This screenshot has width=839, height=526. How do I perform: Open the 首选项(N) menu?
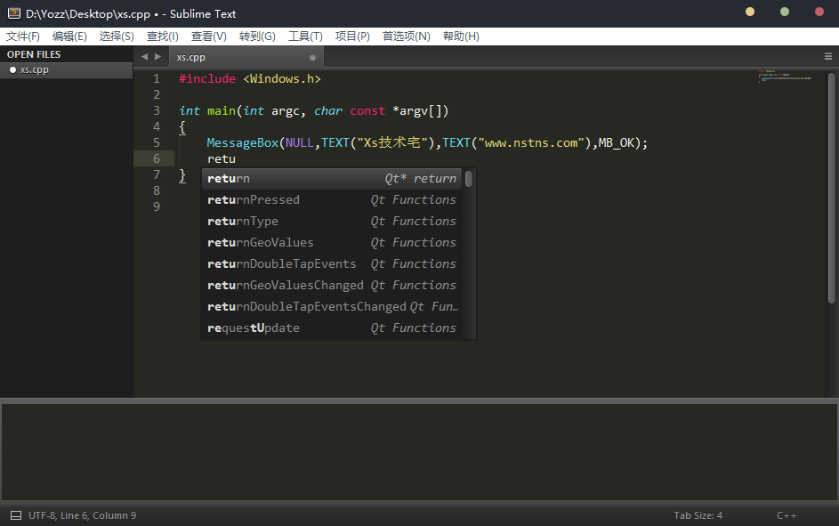click(x=406, y=36)
